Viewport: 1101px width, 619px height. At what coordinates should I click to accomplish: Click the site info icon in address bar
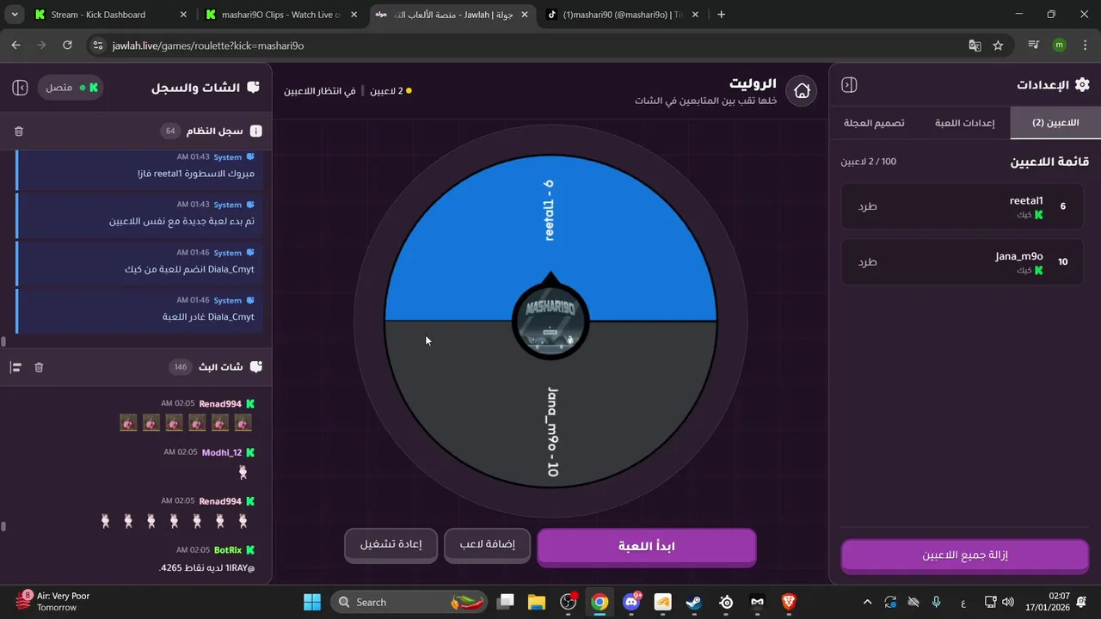pyautogui.click(x=97, y=46)
